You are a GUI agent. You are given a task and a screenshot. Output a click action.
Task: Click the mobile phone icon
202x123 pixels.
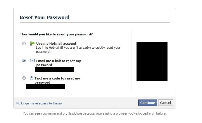pos(32,78)
